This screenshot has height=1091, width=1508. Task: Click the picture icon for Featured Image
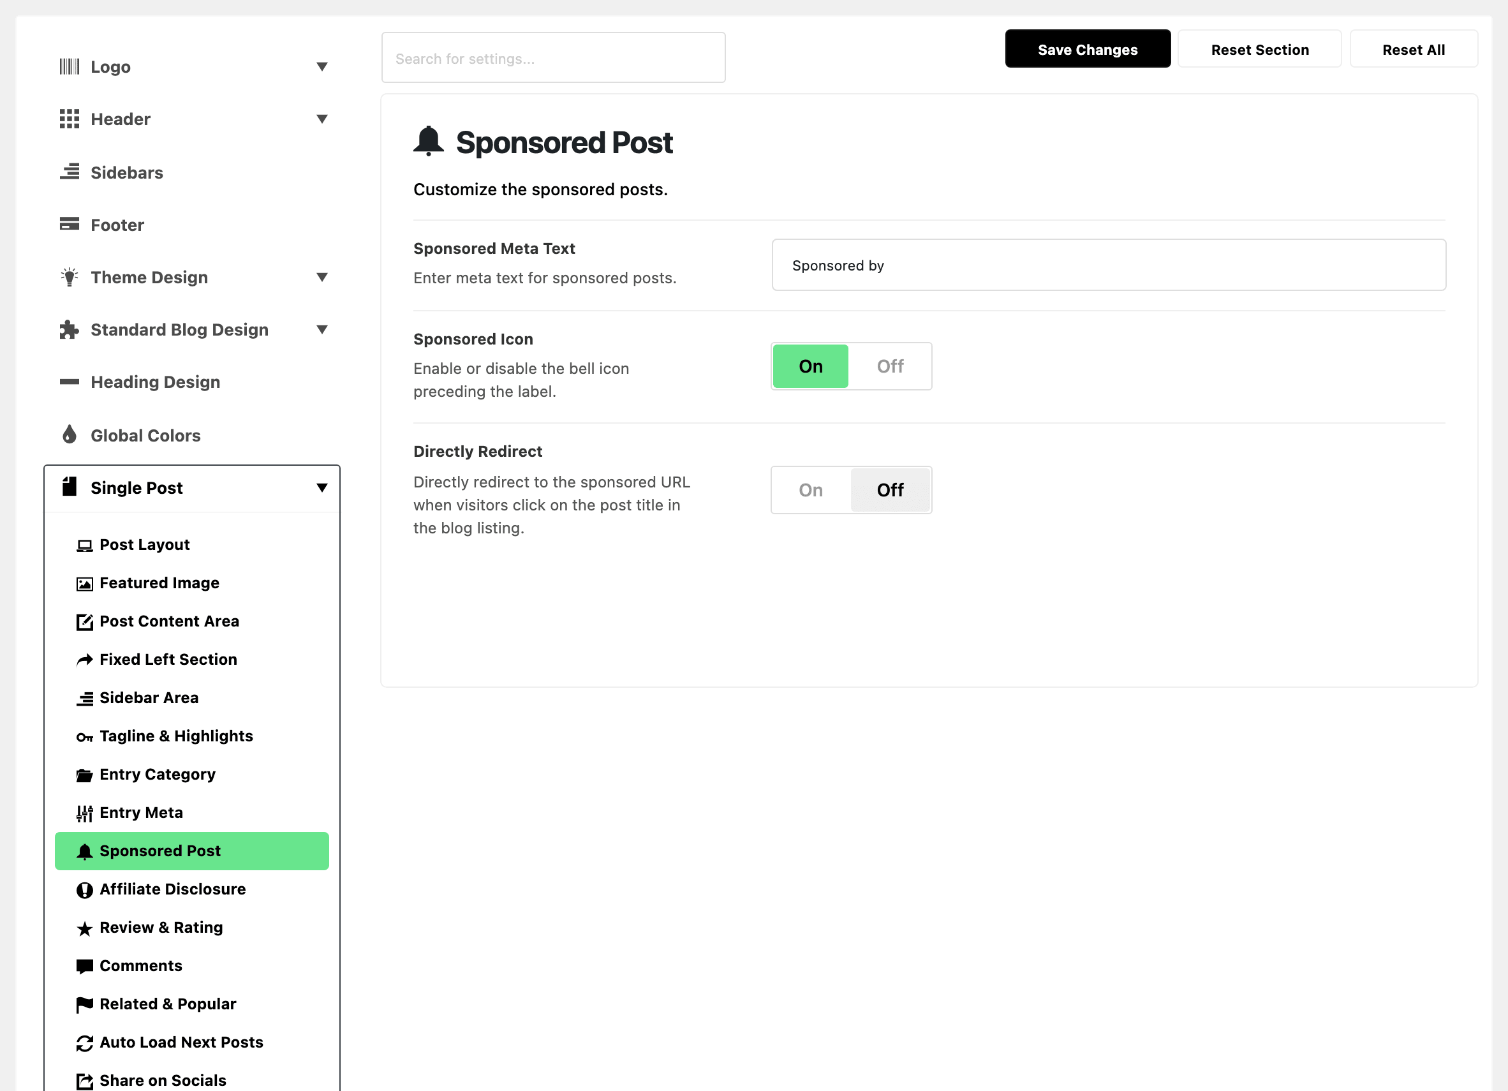pyautogui.click(x=84, y=584)
